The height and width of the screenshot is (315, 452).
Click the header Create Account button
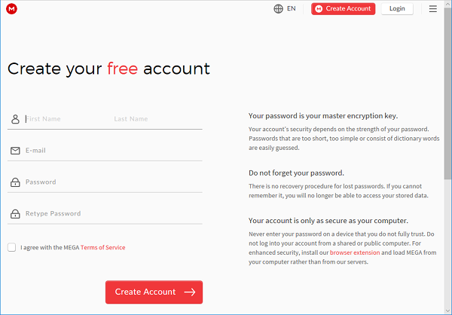point(343,8)
